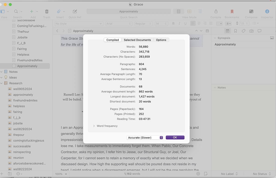The image size is (276, 178).
Task: Open list style dropdown
Action: 256,23
